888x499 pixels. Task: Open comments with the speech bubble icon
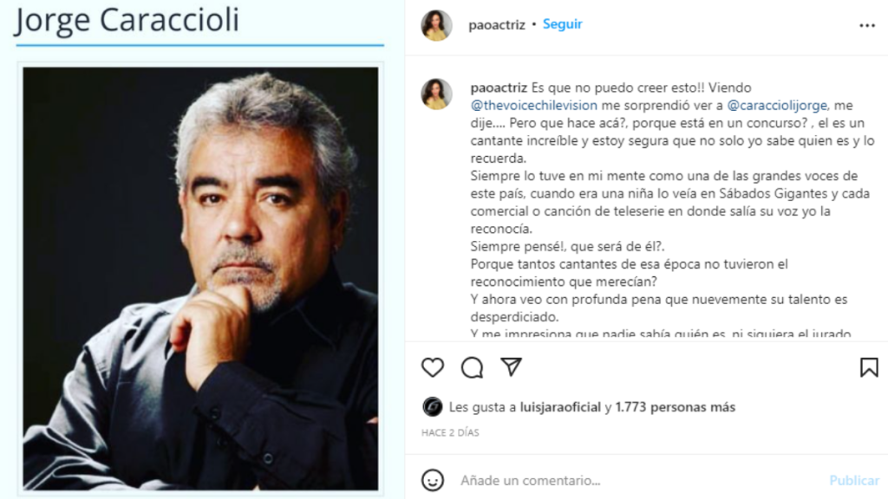472,367
